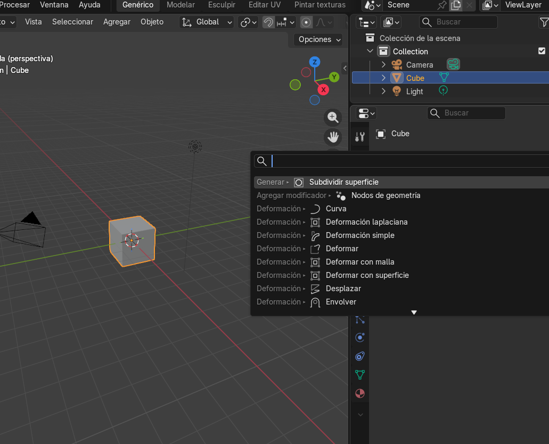
Task: Switch to the Esculpir workspace tab
Action: (x=222, y=5)
